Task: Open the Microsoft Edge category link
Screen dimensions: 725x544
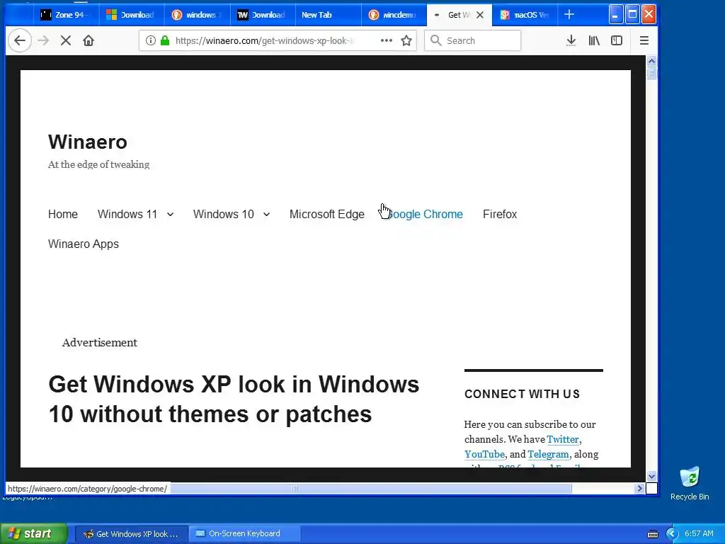Action: click(x=327, y=214)
